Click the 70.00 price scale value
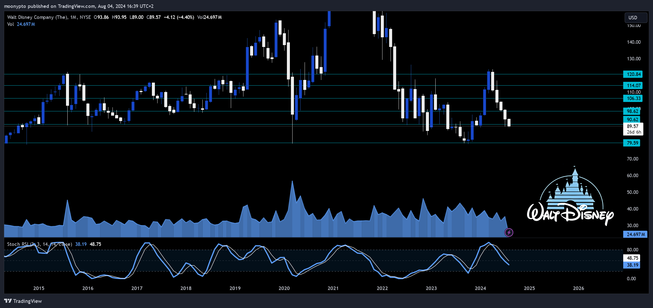653x308 pixels. [x=633, y=159]
